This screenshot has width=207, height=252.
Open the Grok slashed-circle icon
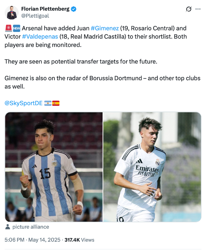click(189, 9)
